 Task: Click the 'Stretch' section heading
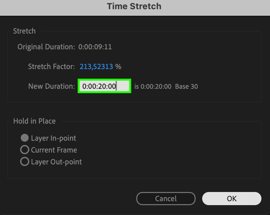point(24,32)
